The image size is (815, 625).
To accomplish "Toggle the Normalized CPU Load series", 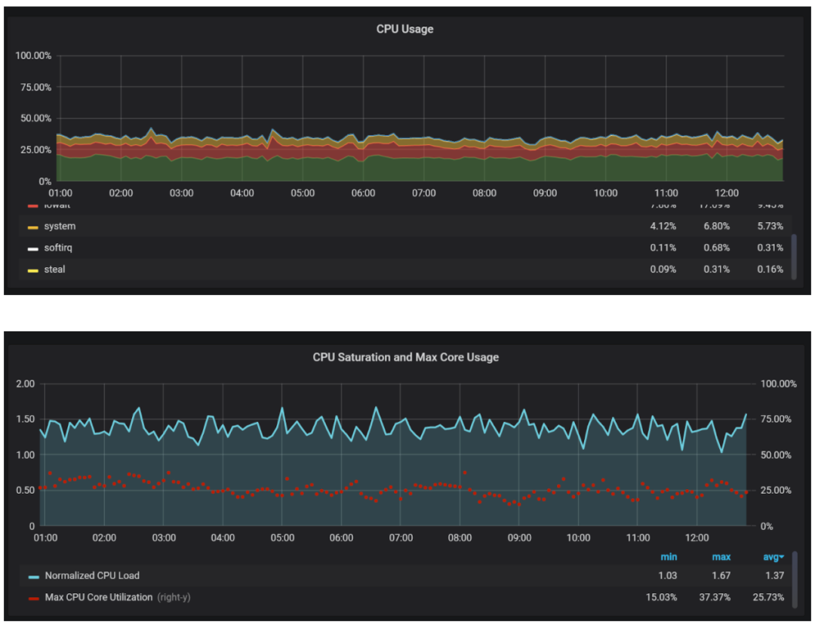I will [x=92, y=576].
